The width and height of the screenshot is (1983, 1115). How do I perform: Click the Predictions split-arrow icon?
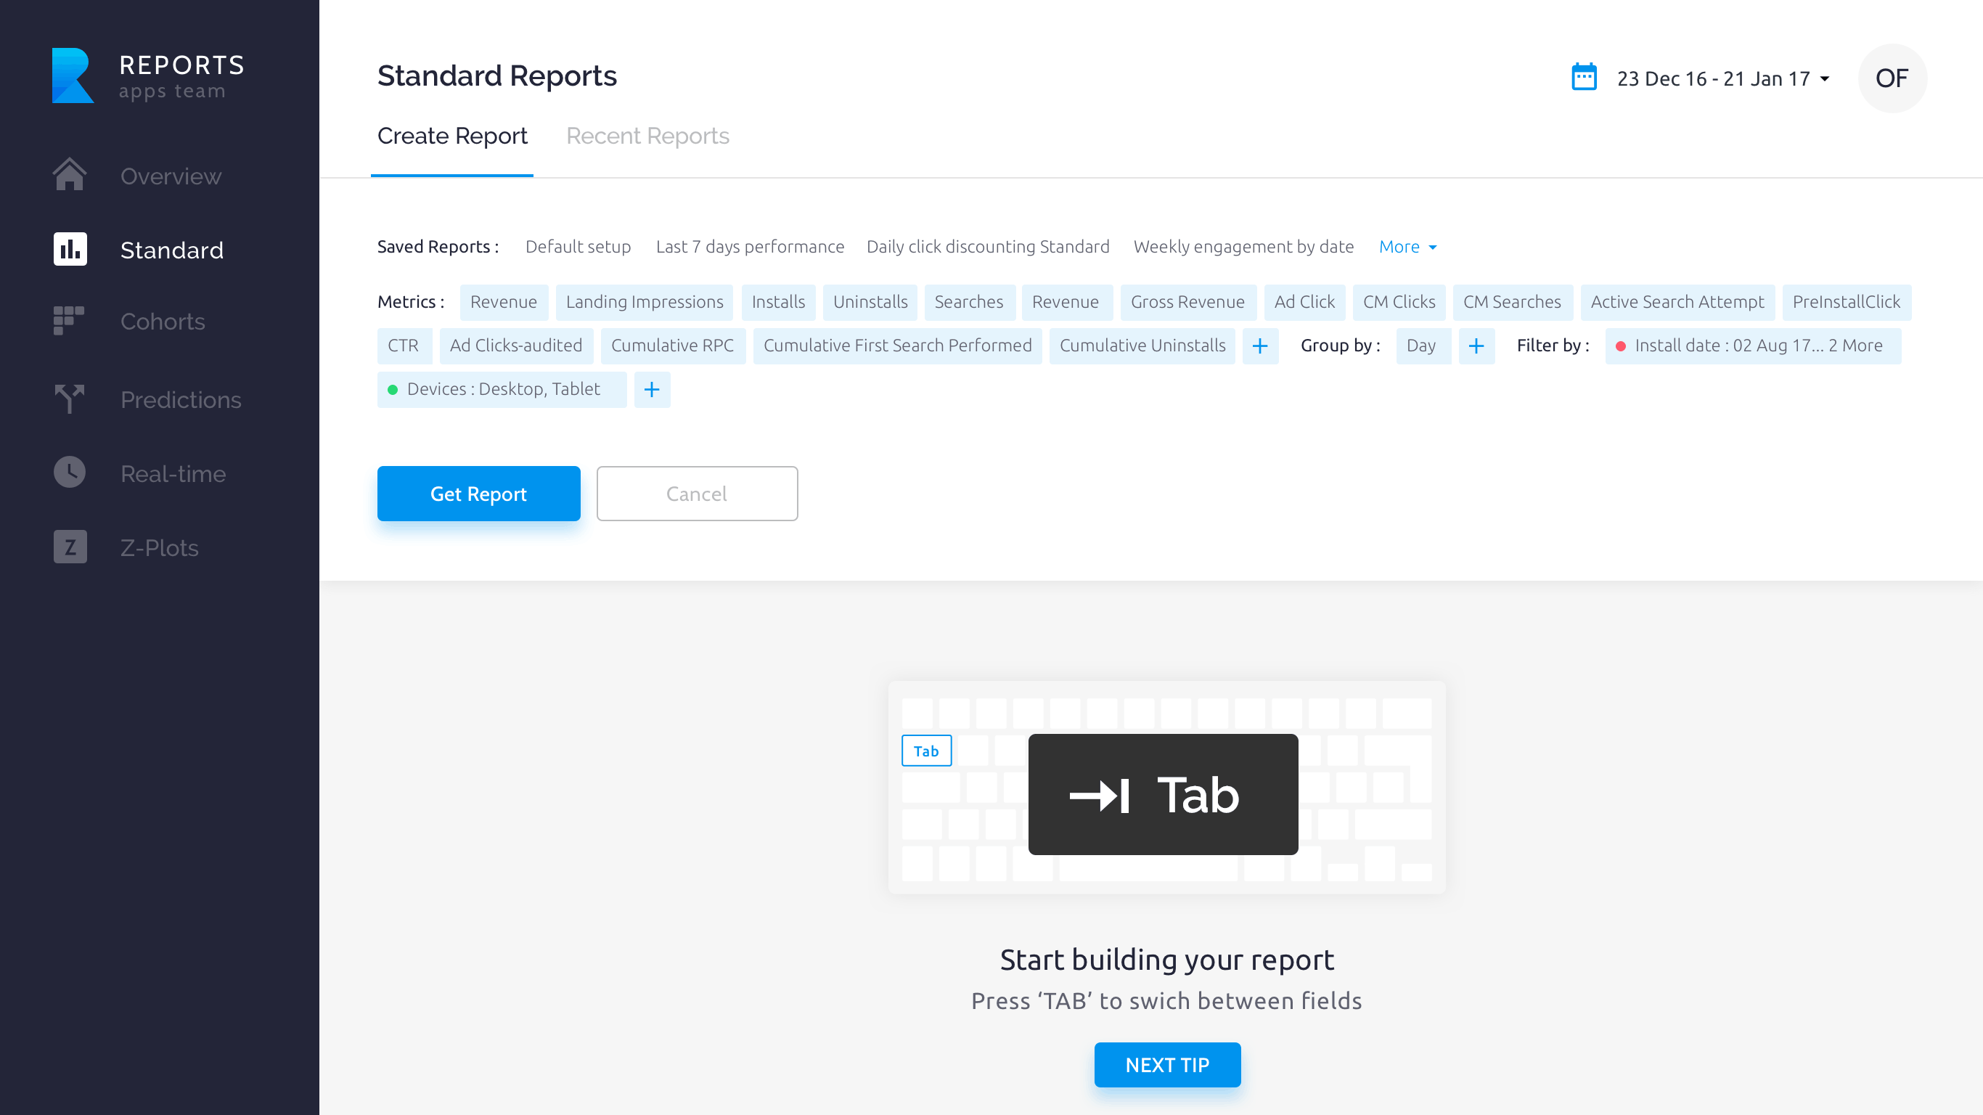pos(69,399)
